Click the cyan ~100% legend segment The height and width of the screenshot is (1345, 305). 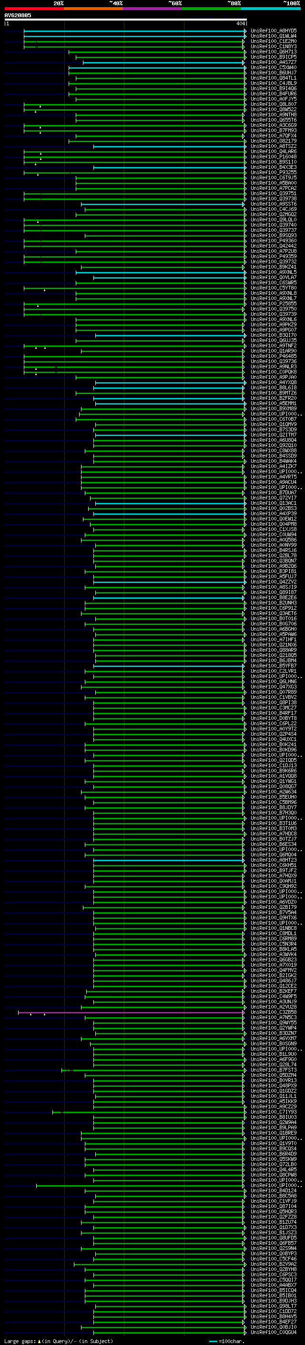(271, 9)
